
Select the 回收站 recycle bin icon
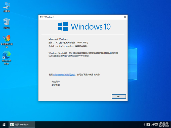pos(7,24)
